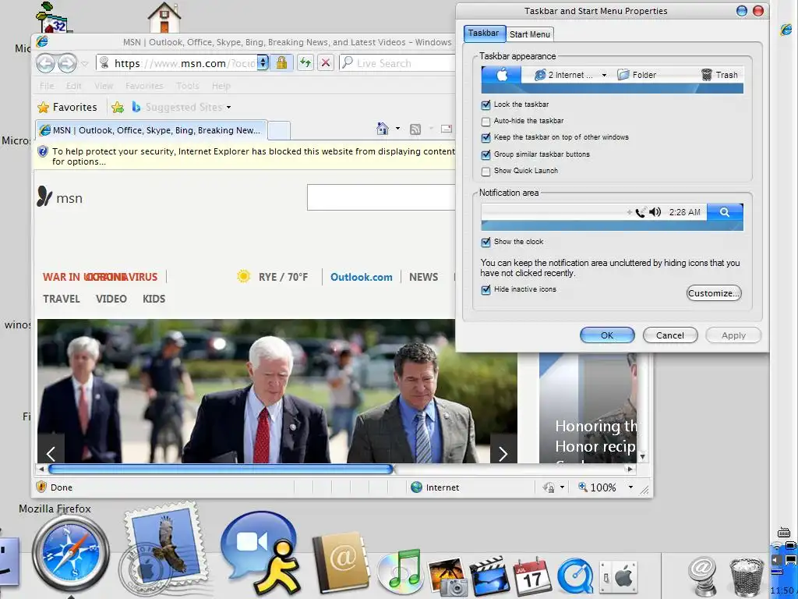This screenshot has height=599, width=798.
Task: Expand the address bar URL dropdown
Action: tap(263, 62)
